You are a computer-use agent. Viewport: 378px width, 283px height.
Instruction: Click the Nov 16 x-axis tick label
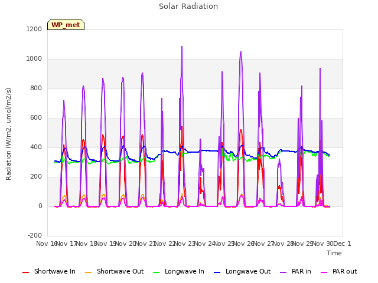pyautogui.click(x=47, y=243)
